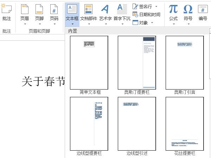Viewport: 211px width, 158px height.
Task: Click the 页脚 footer icon
Action: [x=39, y=9]
